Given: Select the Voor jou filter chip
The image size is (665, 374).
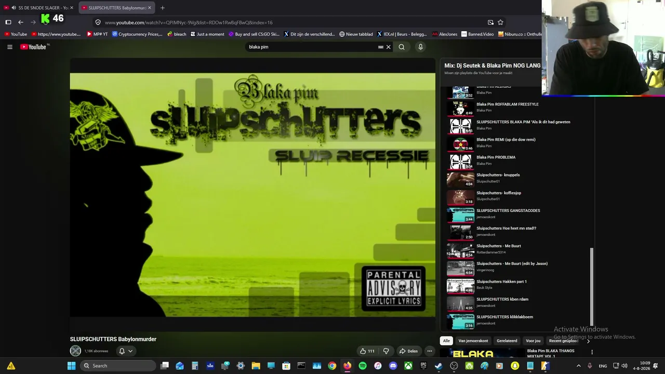Looking at the screenshot, I should (x=533, y=341).
